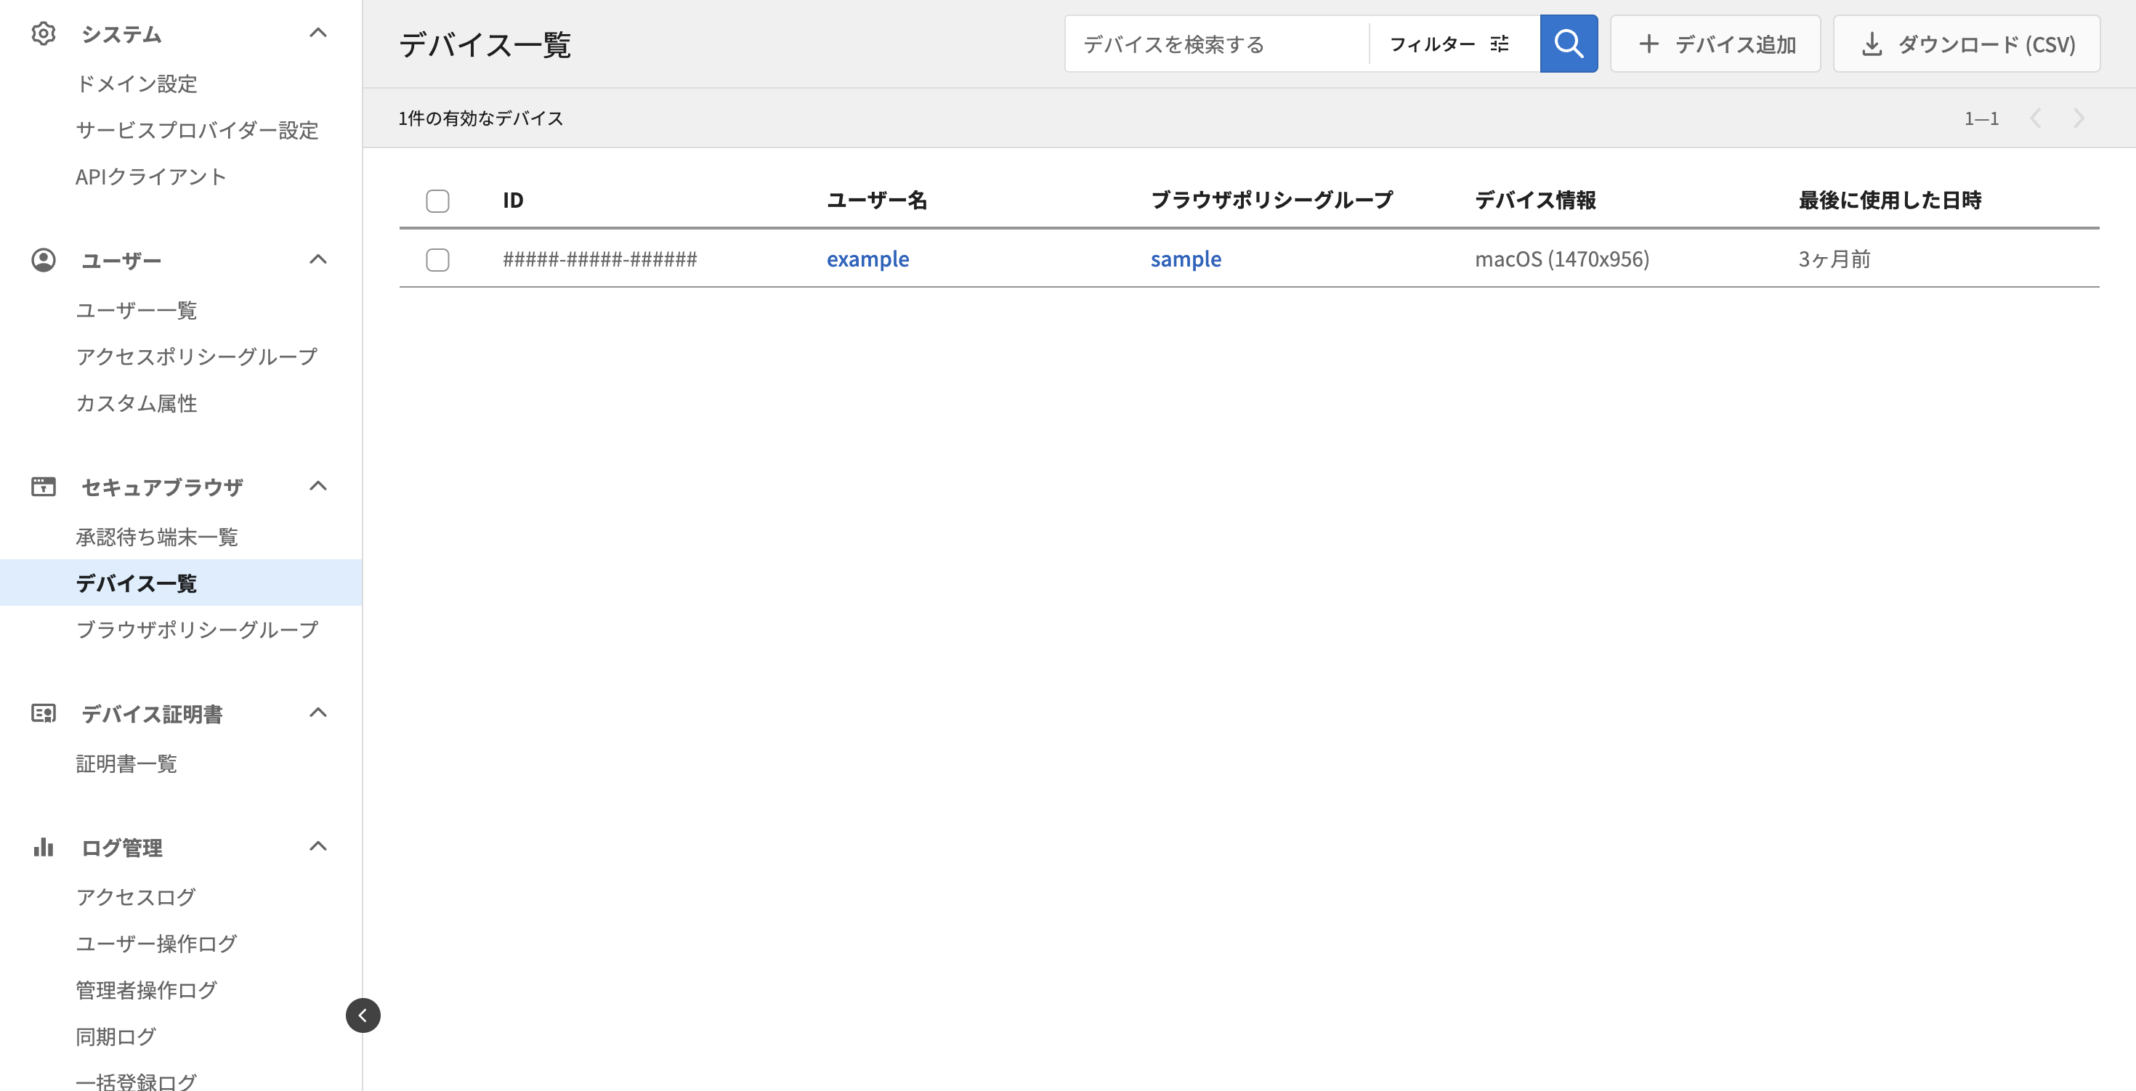This screenshot has width=2136, height=1091.
Task: Click the User profile icon in the sidebar
Action: coord(43,260)
